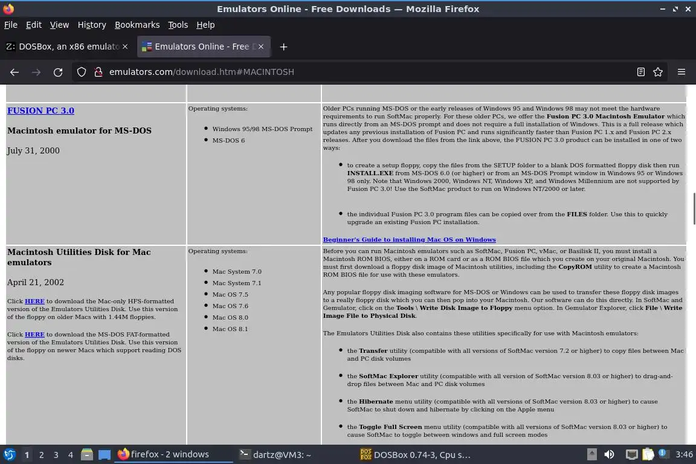The image size is (696, 464).
Task: Click the 'Macintosh Utilities Disk for Mac emulators' heading
Action: tap(79, 257)
